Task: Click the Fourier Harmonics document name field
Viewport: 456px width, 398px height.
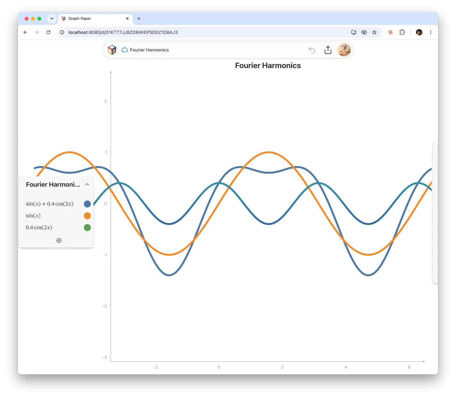Action: [149, 50]
